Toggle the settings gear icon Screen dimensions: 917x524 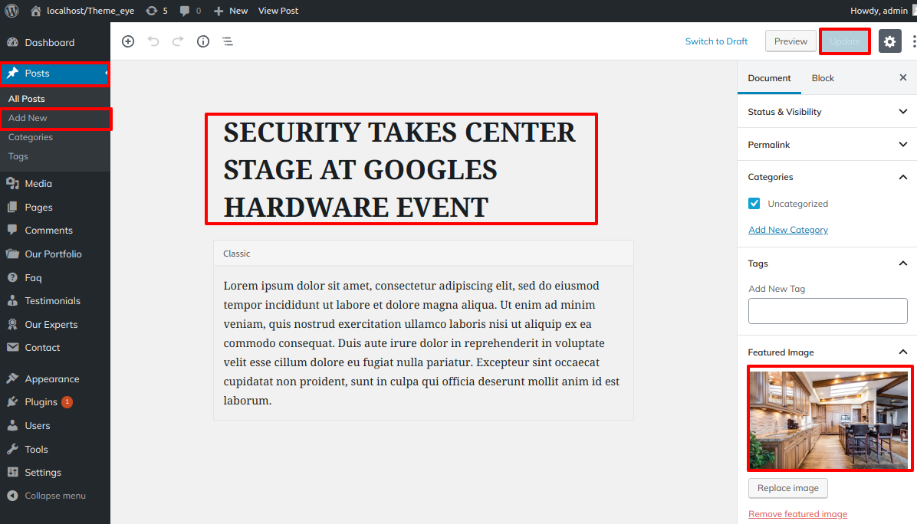point(889,41)
